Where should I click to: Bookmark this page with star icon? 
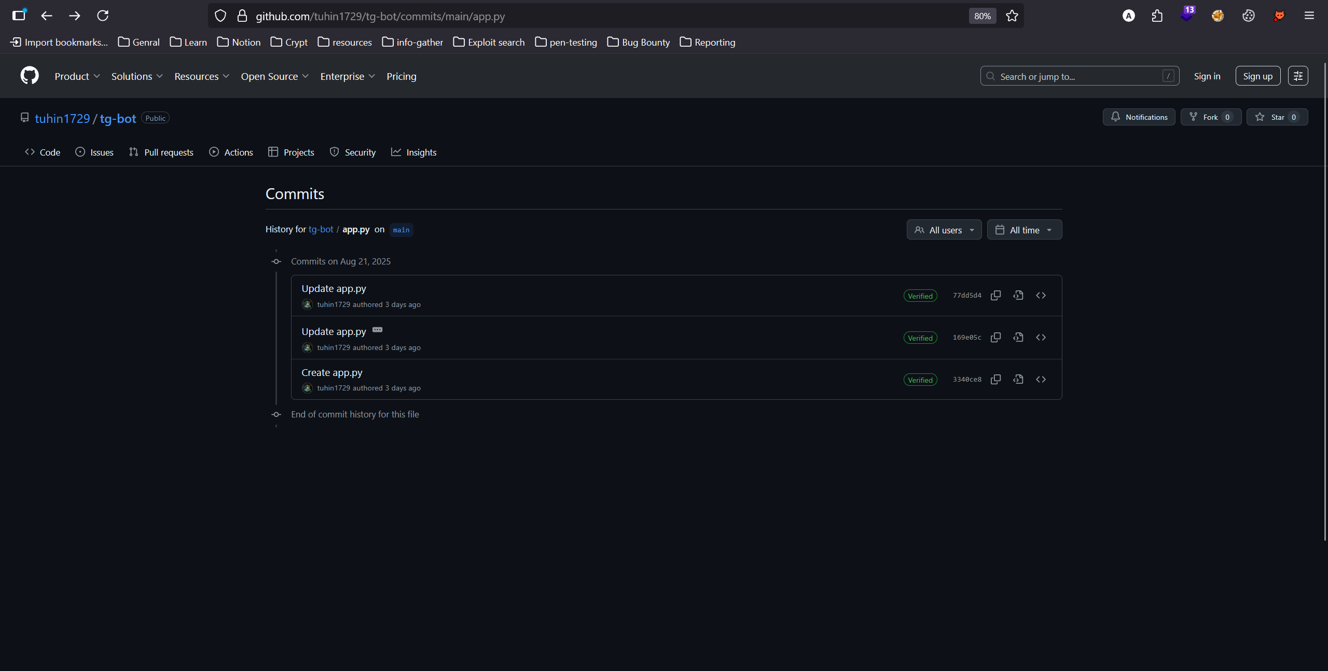1012,16
